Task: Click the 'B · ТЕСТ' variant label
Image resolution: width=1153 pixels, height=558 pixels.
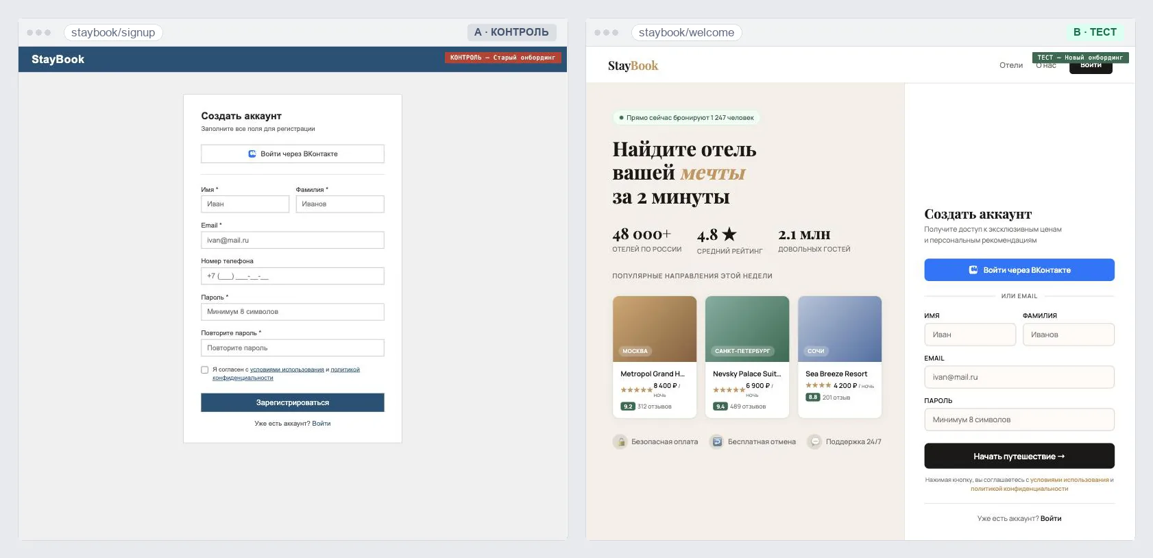Action: (1095, 32)
